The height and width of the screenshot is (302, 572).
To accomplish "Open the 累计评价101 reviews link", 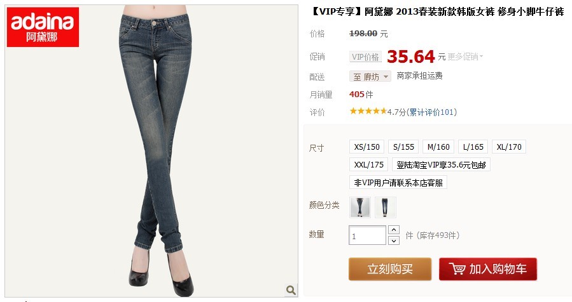I will point(431,112).
